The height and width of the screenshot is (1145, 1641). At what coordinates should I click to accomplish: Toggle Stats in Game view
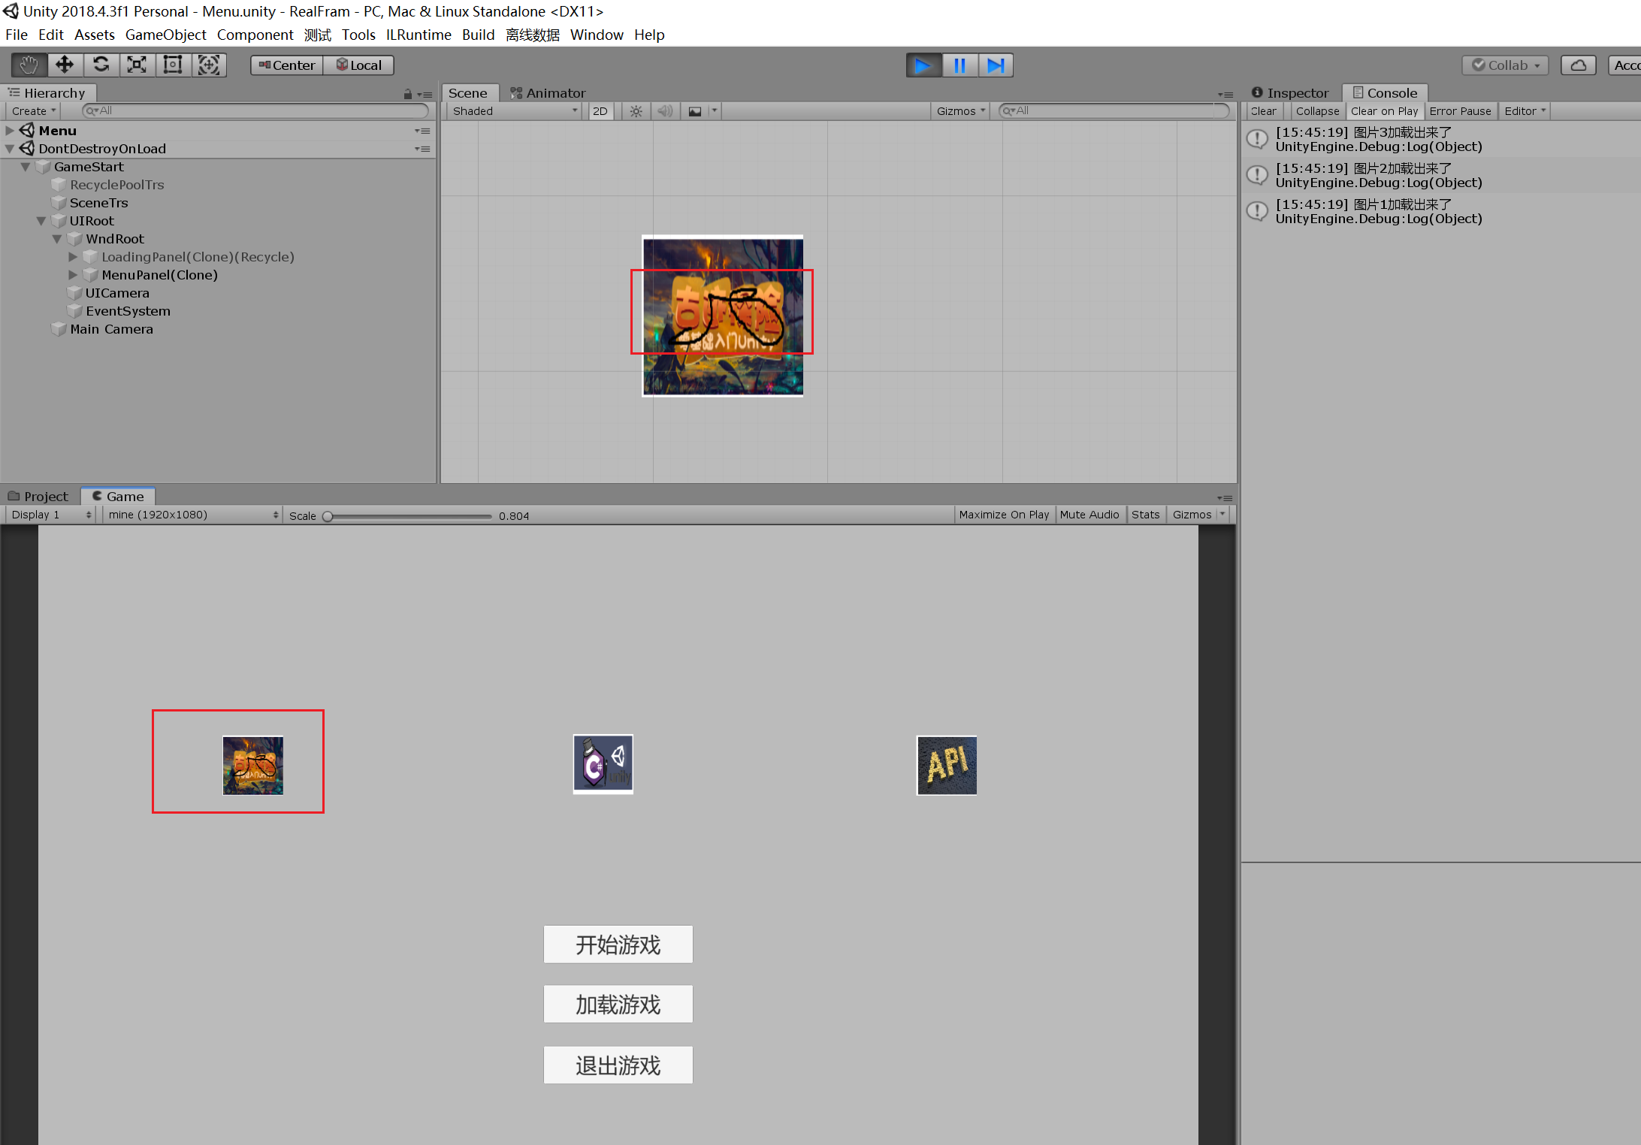pyautogui.click(x=1146, y=515)
